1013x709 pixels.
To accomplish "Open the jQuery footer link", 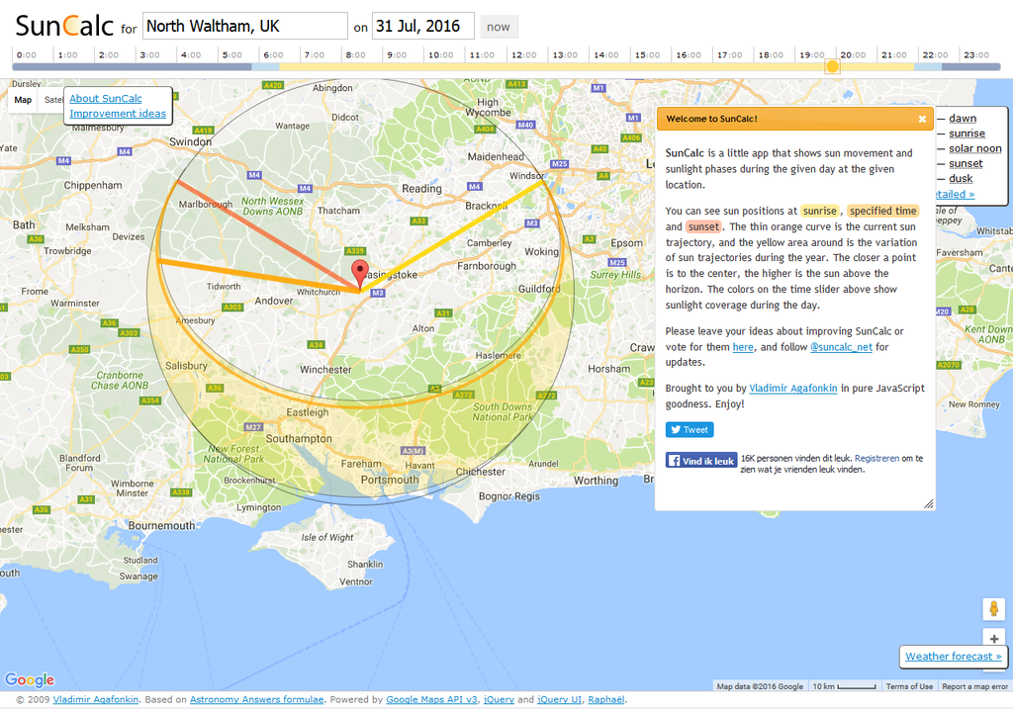I will [x=499, y=699].
